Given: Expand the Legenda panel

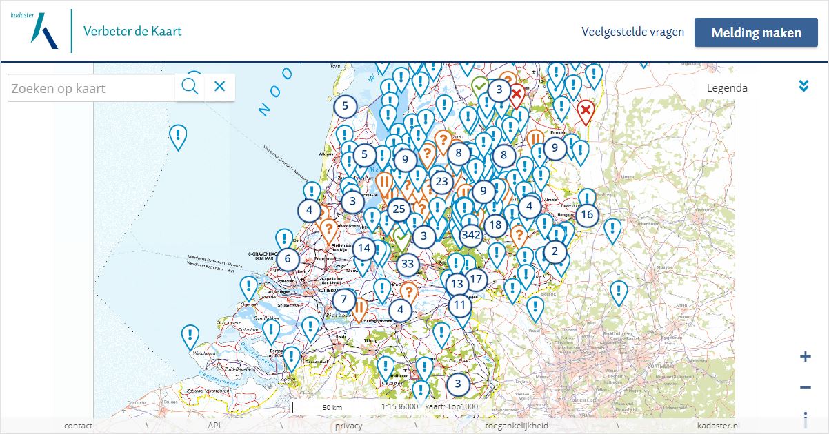Looking at the screenshot, I should coord(727,87).
